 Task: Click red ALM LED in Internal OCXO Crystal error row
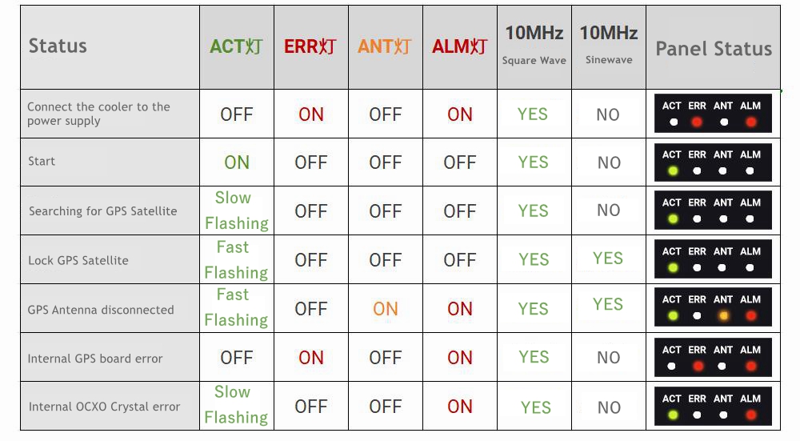click(750, 415)
